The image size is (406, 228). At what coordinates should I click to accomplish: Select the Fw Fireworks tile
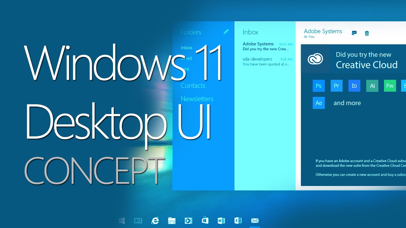click(x=390, y=86)
